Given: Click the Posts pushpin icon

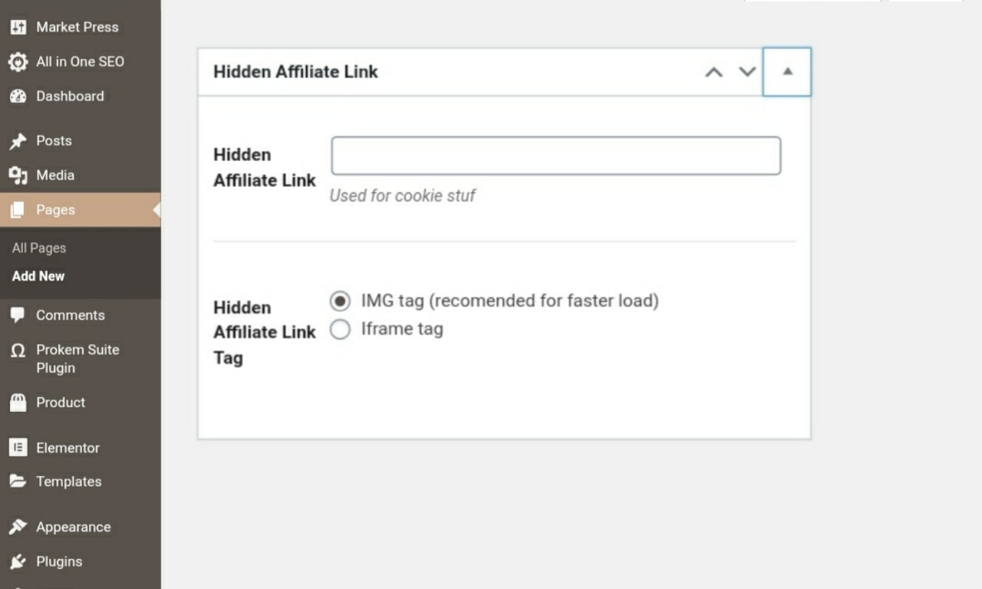Looking at the screenshot, I should (x=18, y=141).
